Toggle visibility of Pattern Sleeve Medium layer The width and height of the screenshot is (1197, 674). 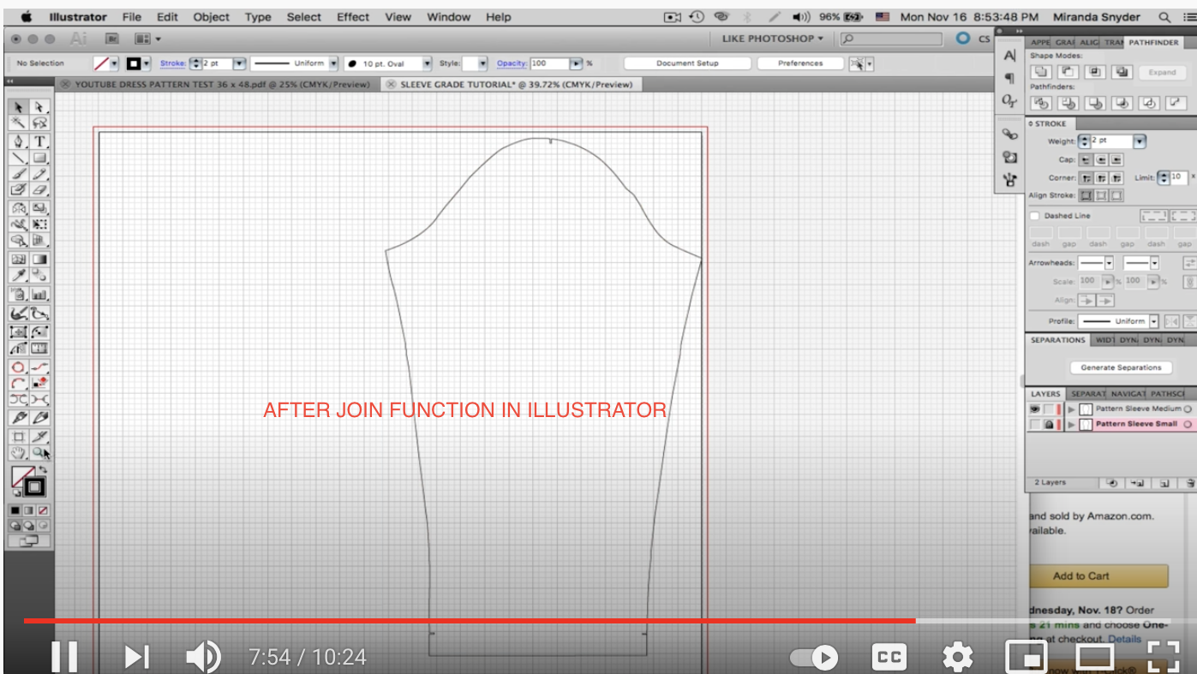tap(1035, 409)
